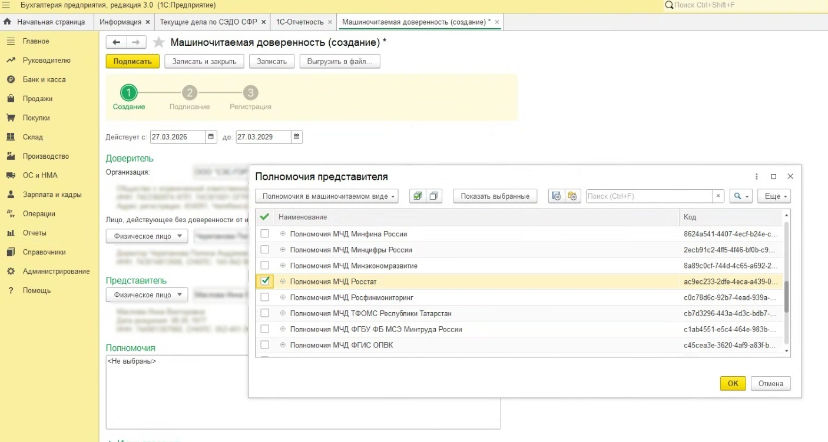Viewport: 828px width, 442px height.
Task: Click the Банк и касса ruble icon
Action: [10, 79]
